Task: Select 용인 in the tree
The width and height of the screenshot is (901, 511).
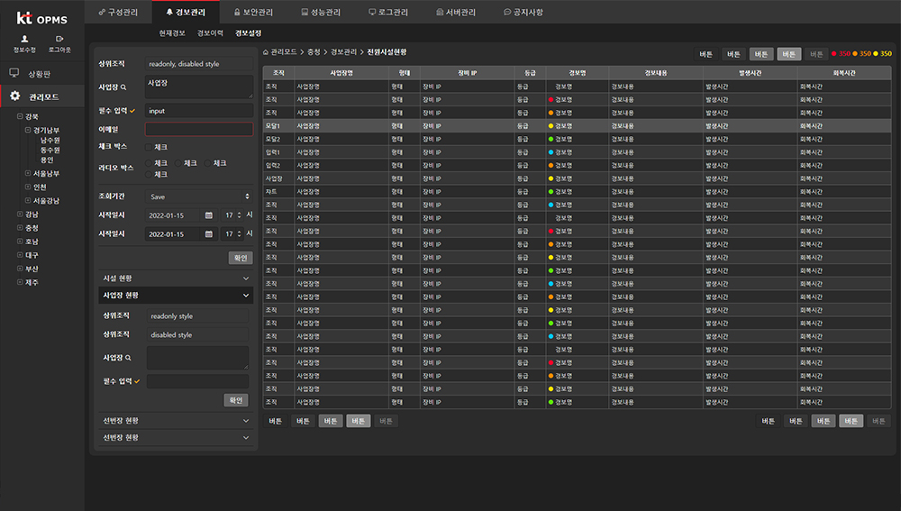Action: point(47,160)
